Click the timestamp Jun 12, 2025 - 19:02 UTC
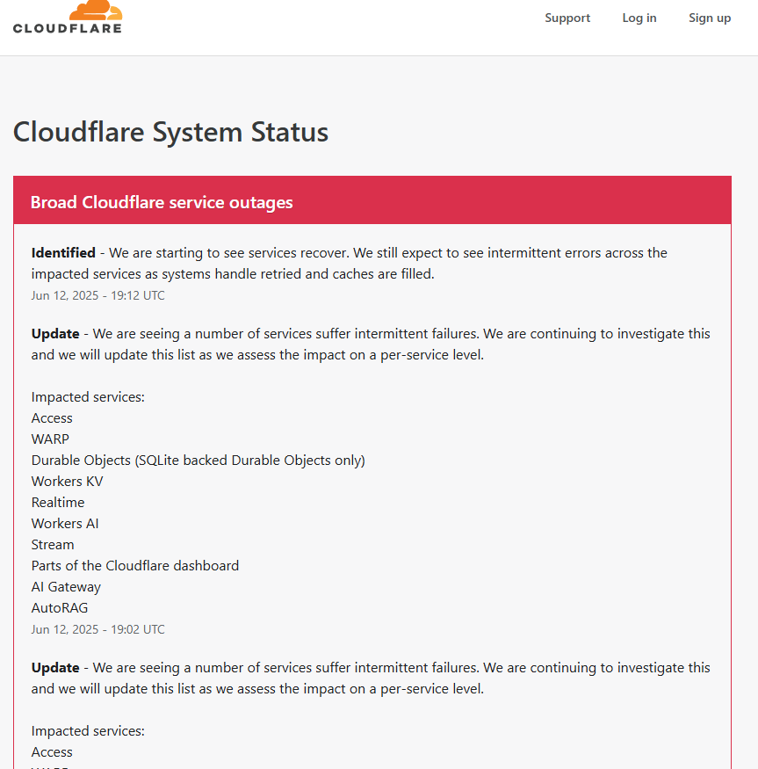This screenshot has width=758, height=769. tap(98, 629)
